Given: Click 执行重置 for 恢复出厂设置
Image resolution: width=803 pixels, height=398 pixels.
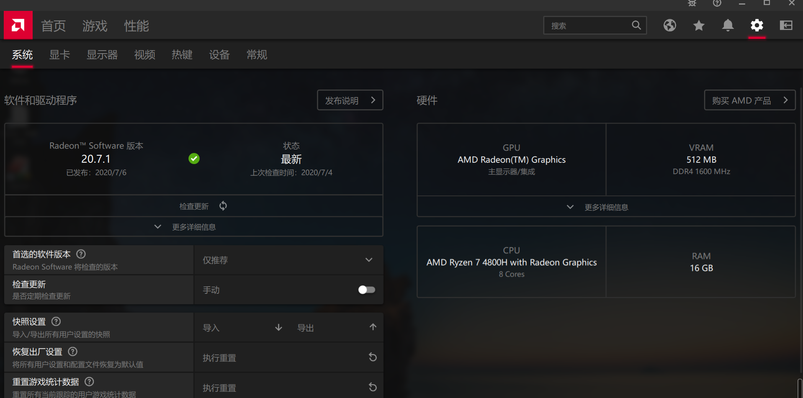Looking at the screenshot, I should click(288, 358).
